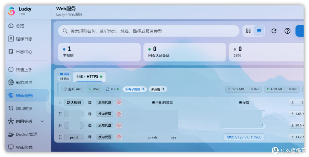Click the 17.9 MB download traffic stat

(243, 89)
